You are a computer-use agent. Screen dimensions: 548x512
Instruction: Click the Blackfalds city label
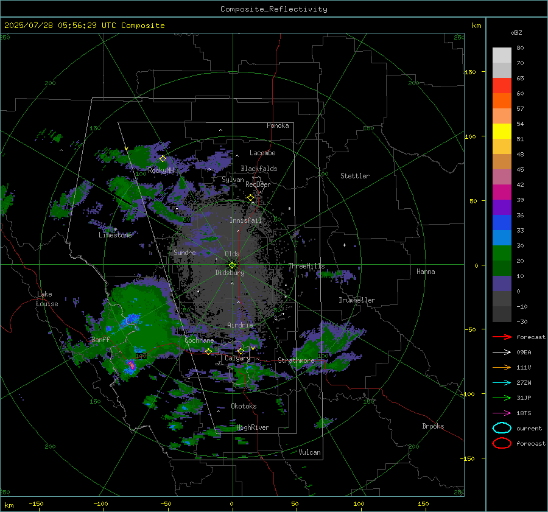[x=259, y=169]
